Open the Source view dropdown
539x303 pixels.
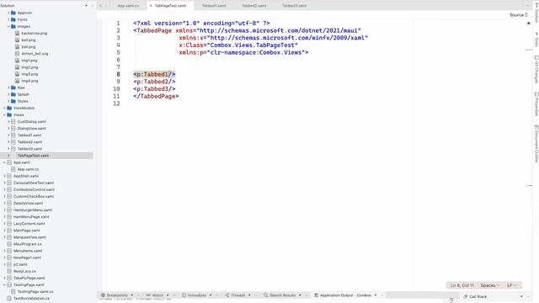click(x=519, y=15)
